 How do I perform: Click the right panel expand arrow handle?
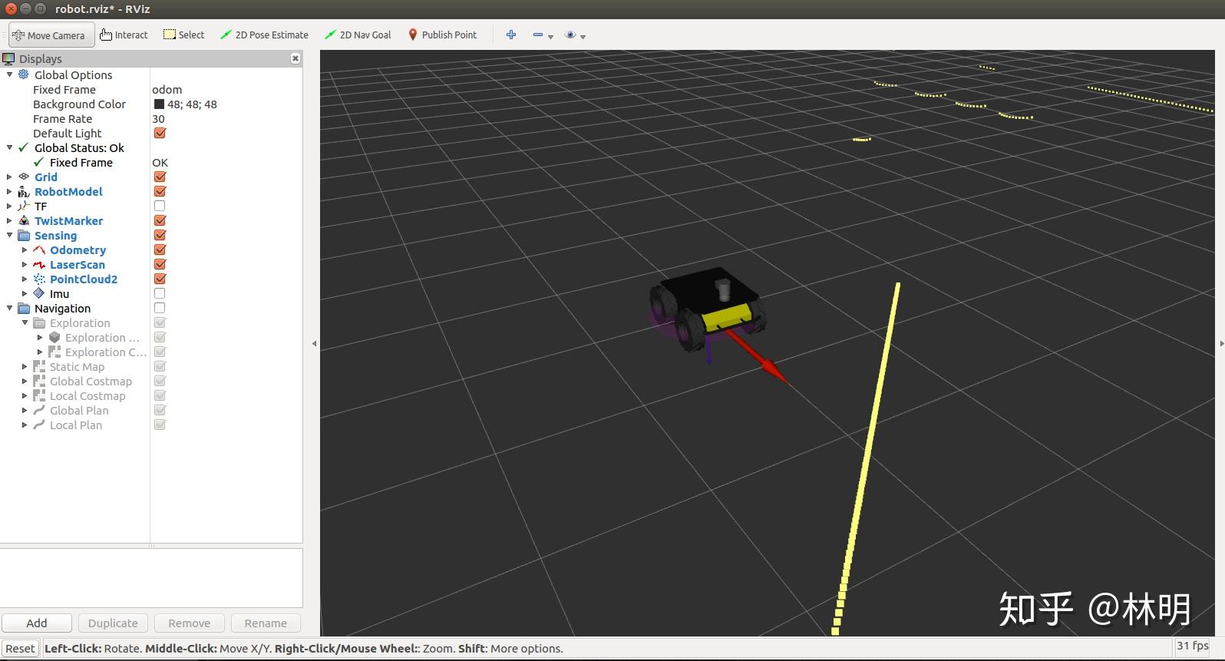(1221, 343)
